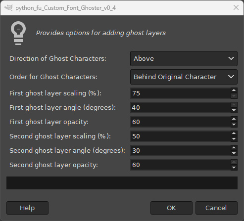Screen dimensions: 244x221
Task: Click the Help button
Action: coord(27,208)
